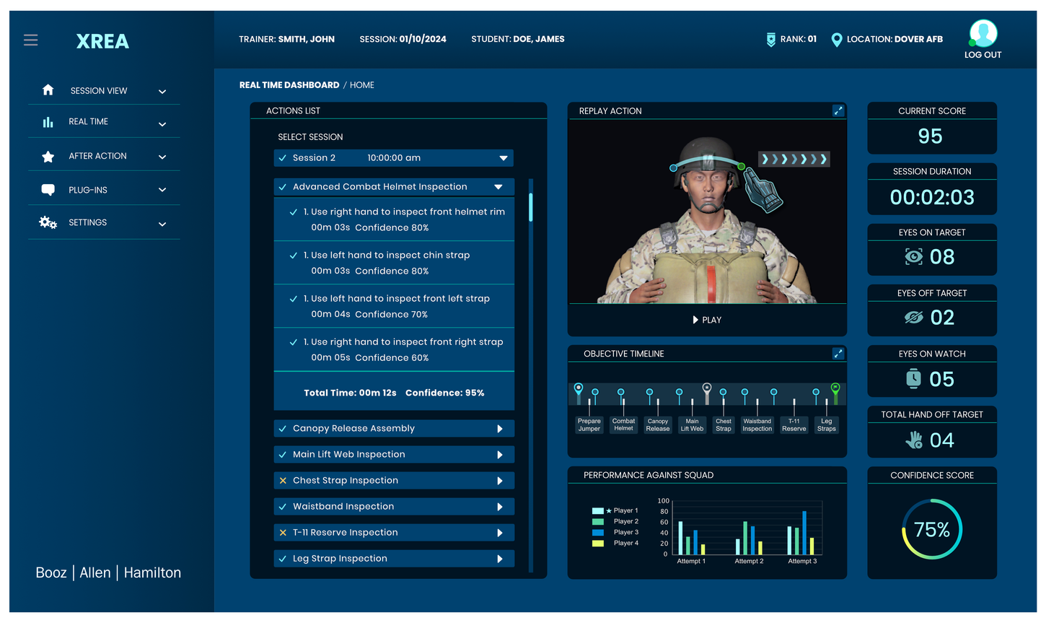Click the Session View home icon
Screen dimensions: 1046x623
48,90
